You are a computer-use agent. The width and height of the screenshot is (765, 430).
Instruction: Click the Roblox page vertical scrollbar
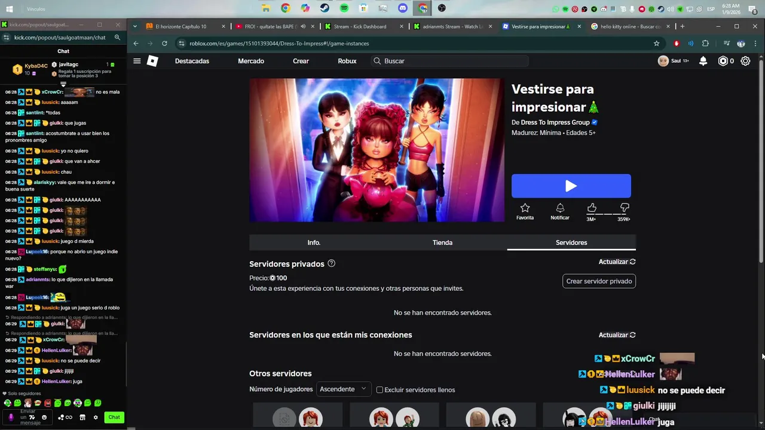point(761,161)
